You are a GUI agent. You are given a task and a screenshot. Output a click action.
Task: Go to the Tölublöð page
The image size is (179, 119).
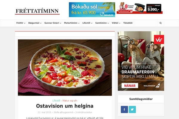pos(128,23)
